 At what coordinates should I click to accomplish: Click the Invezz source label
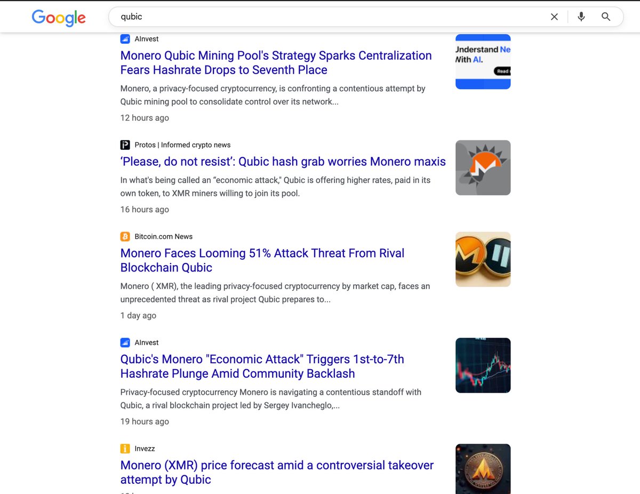pyautogui.click(x=145, y=449)
